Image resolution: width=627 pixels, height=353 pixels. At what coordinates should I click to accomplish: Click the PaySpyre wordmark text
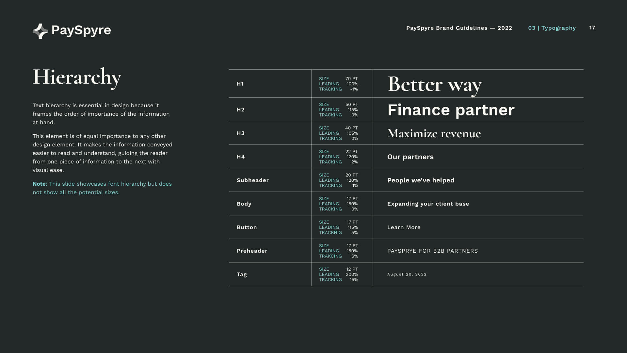point(81,30)
